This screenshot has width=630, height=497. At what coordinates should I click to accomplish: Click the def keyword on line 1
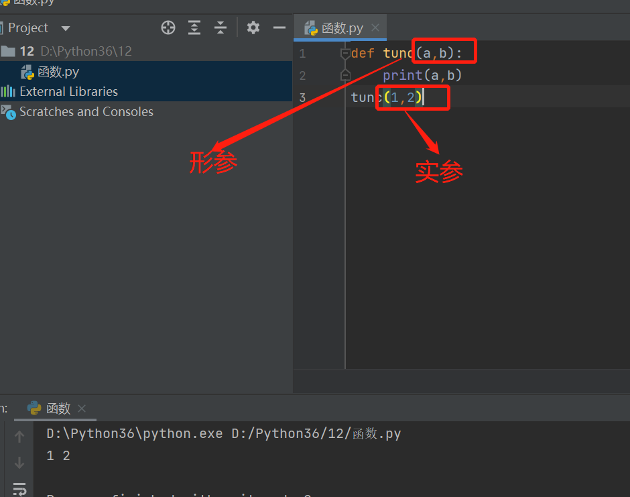coord(363,53)
